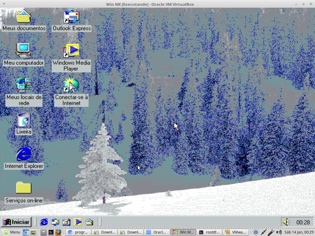The width and height of the screenshot is (315, 236).
Task: Select the Internet Explorer desktop icon
Action: [x=24, y=154]
